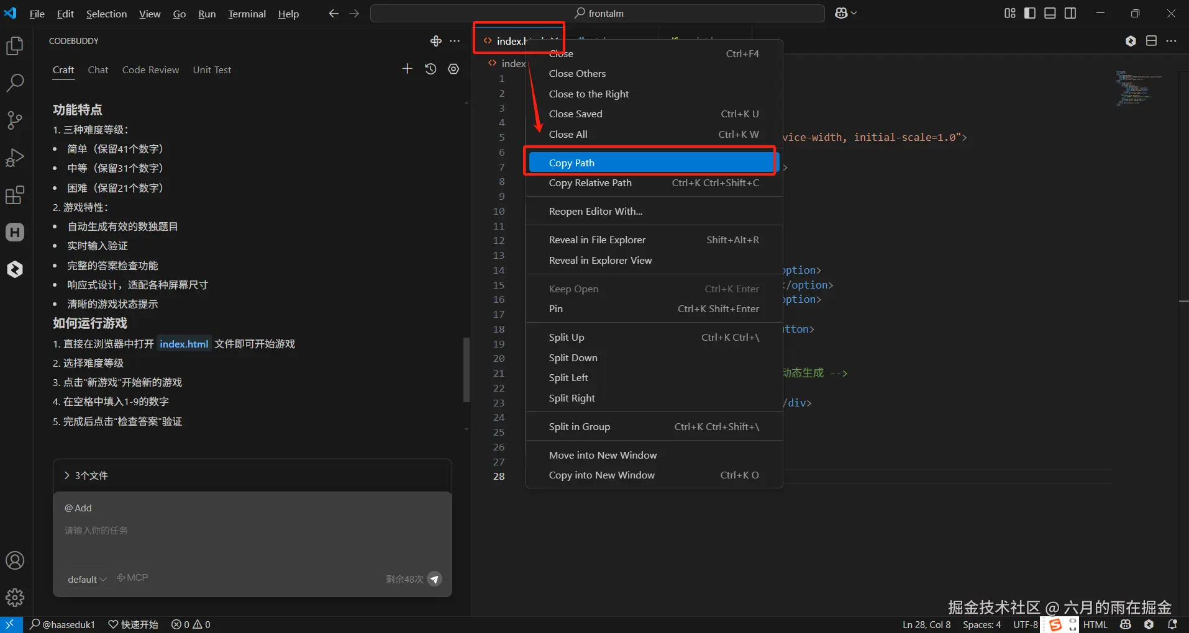Split the editor from editor toolbar

(x=1151, y=41)
